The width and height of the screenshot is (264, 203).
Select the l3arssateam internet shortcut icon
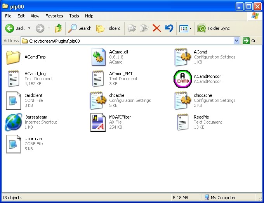(13, 122)
